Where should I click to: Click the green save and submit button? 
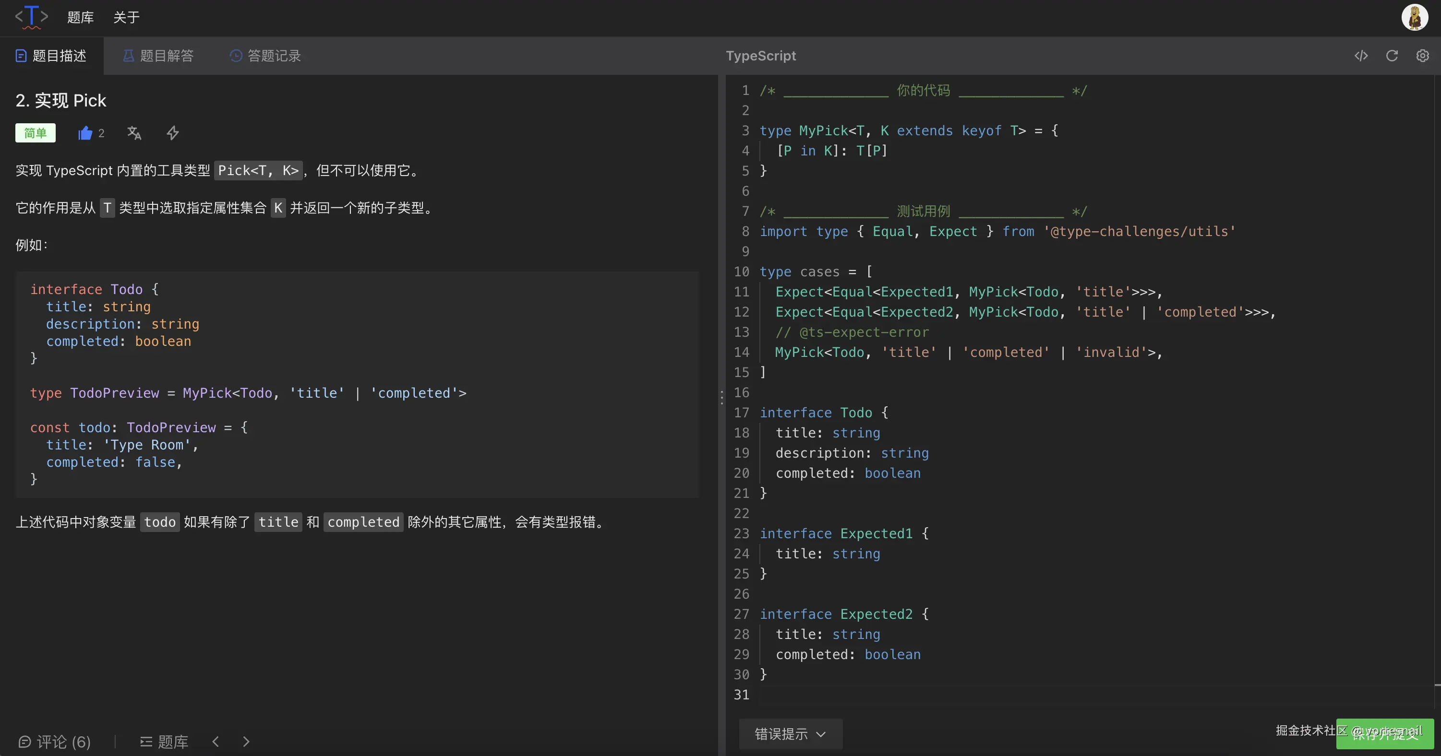[x=1384, y=733]
